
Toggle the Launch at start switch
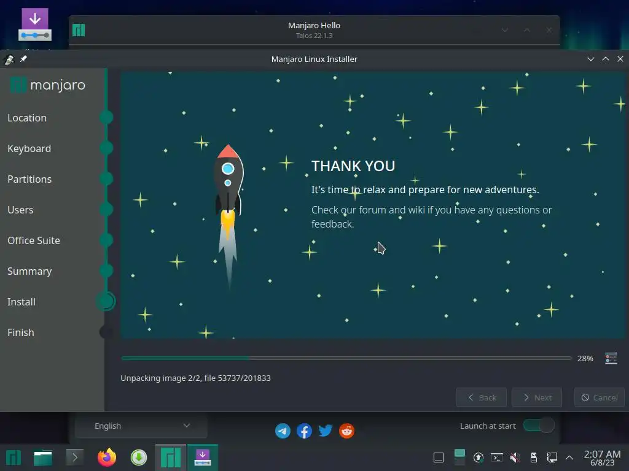click(539, 426)
